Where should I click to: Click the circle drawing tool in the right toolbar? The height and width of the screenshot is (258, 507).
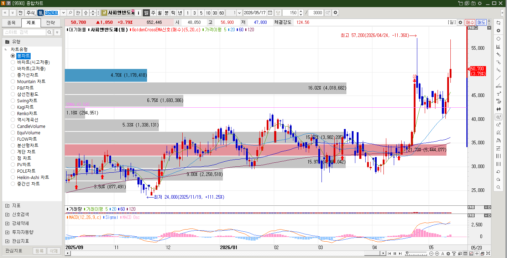click(498, 39)
